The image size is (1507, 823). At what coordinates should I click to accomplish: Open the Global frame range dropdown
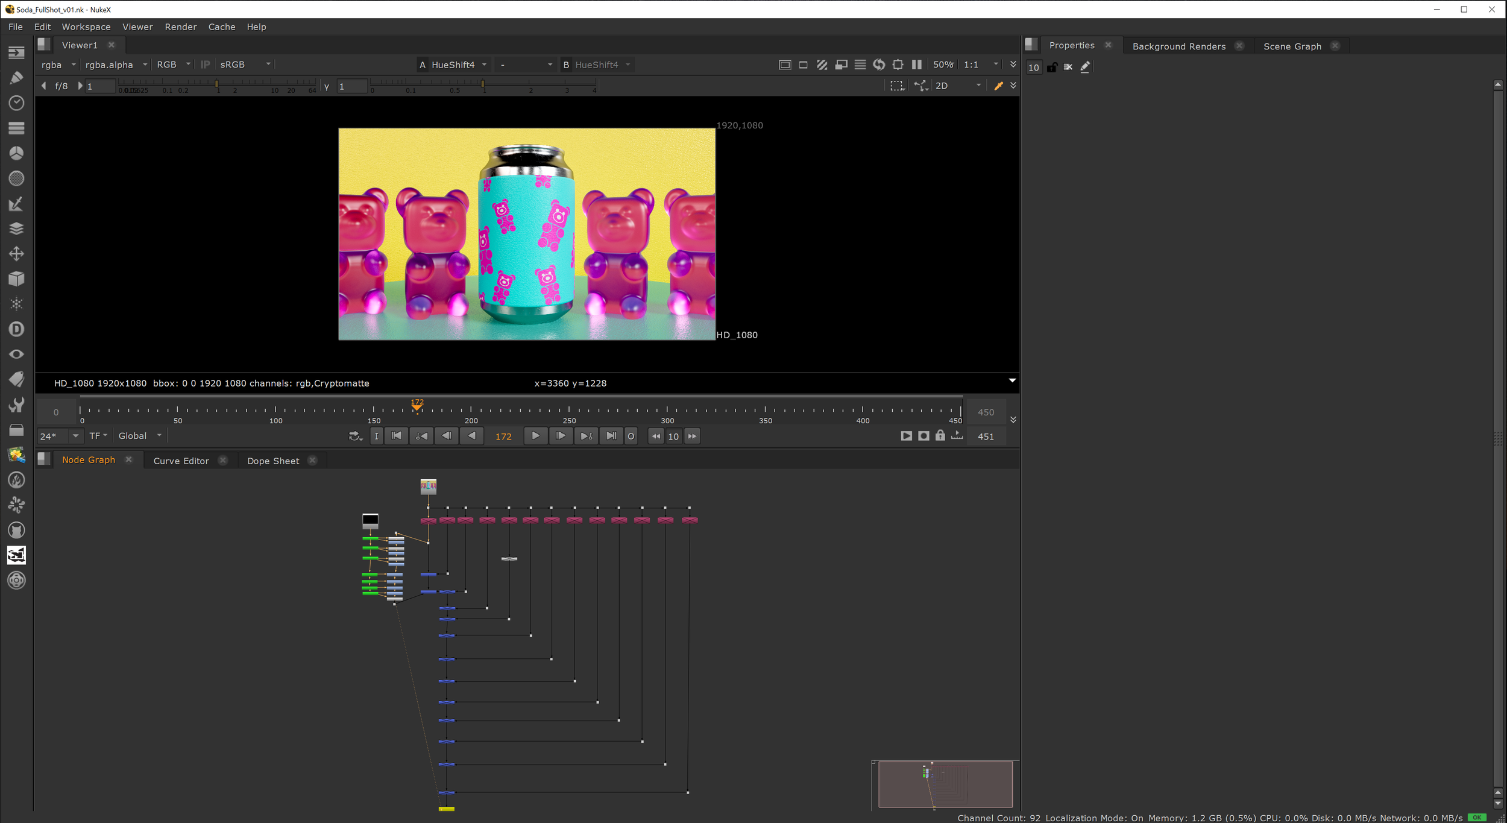(140, 435)
